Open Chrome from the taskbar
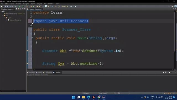 click(x=99, y=97)
